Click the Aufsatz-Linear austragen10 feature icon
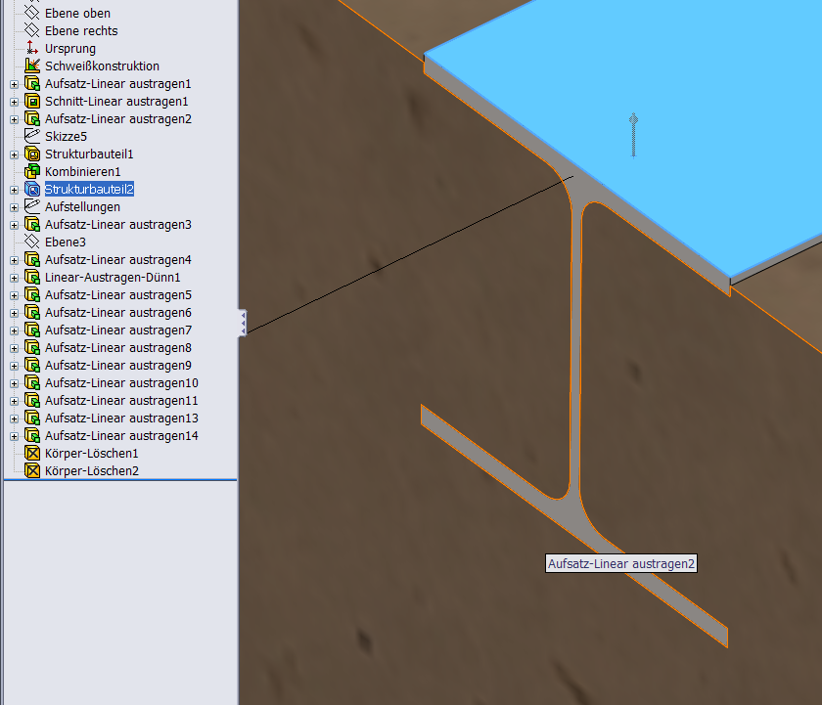Screen dimensions: 822x705 click(32, 383)
